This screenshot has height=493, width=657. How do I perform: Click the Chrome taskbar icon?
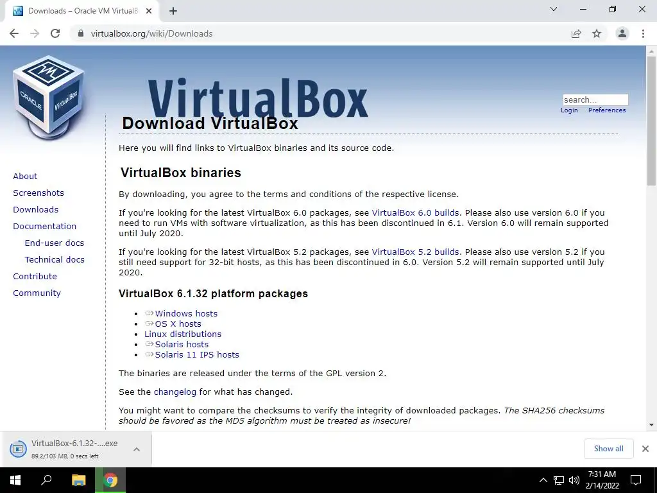[x=110, y=480]
